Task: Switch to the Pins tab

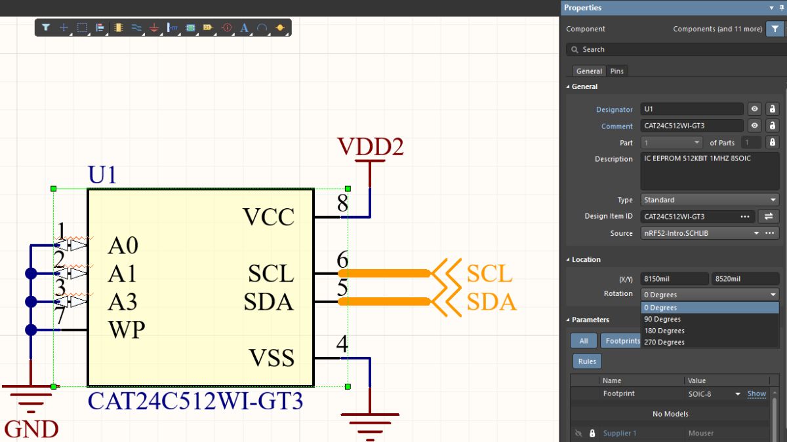Action: tap(617, 71)
